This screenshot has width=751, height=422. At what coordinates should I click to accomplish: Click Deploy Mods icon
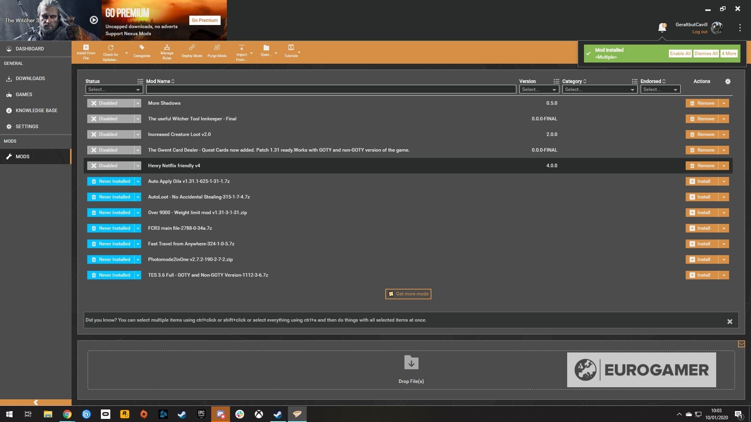(x=192, y=51)
